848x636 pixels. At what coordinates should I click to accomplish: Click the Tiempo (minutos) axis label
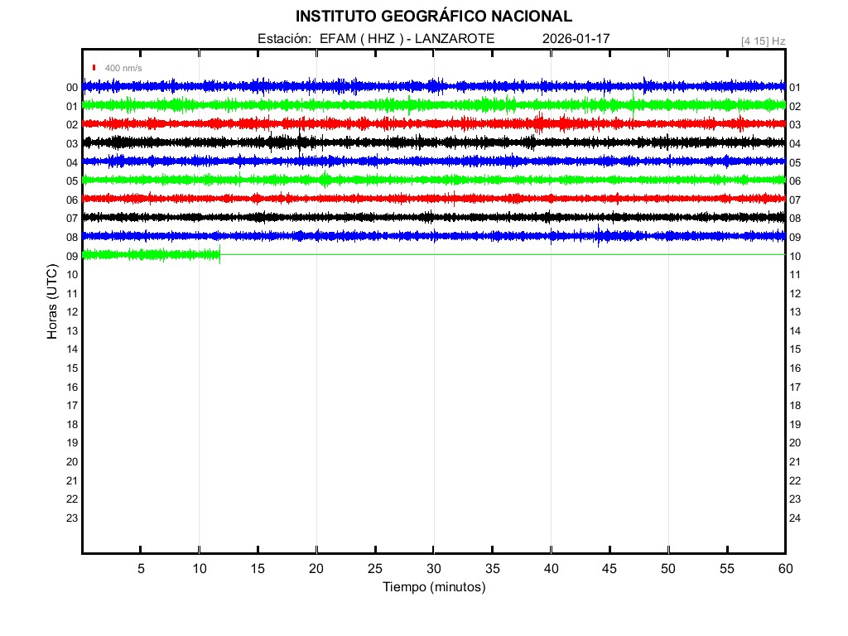pos(433,587)
